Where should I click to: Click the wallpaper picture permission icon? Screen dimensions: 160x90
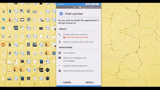coord(59,58)
